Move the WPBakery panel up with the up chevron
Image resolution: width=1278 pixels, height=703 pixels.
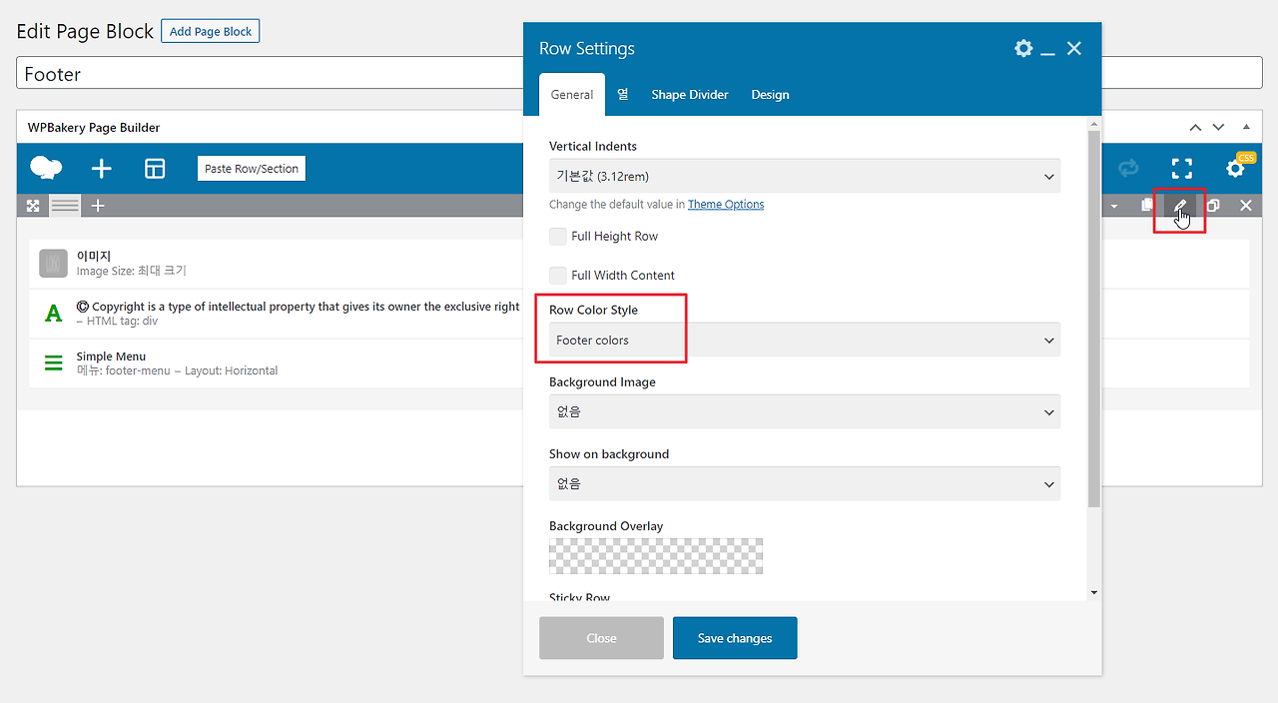(1196, 127)
